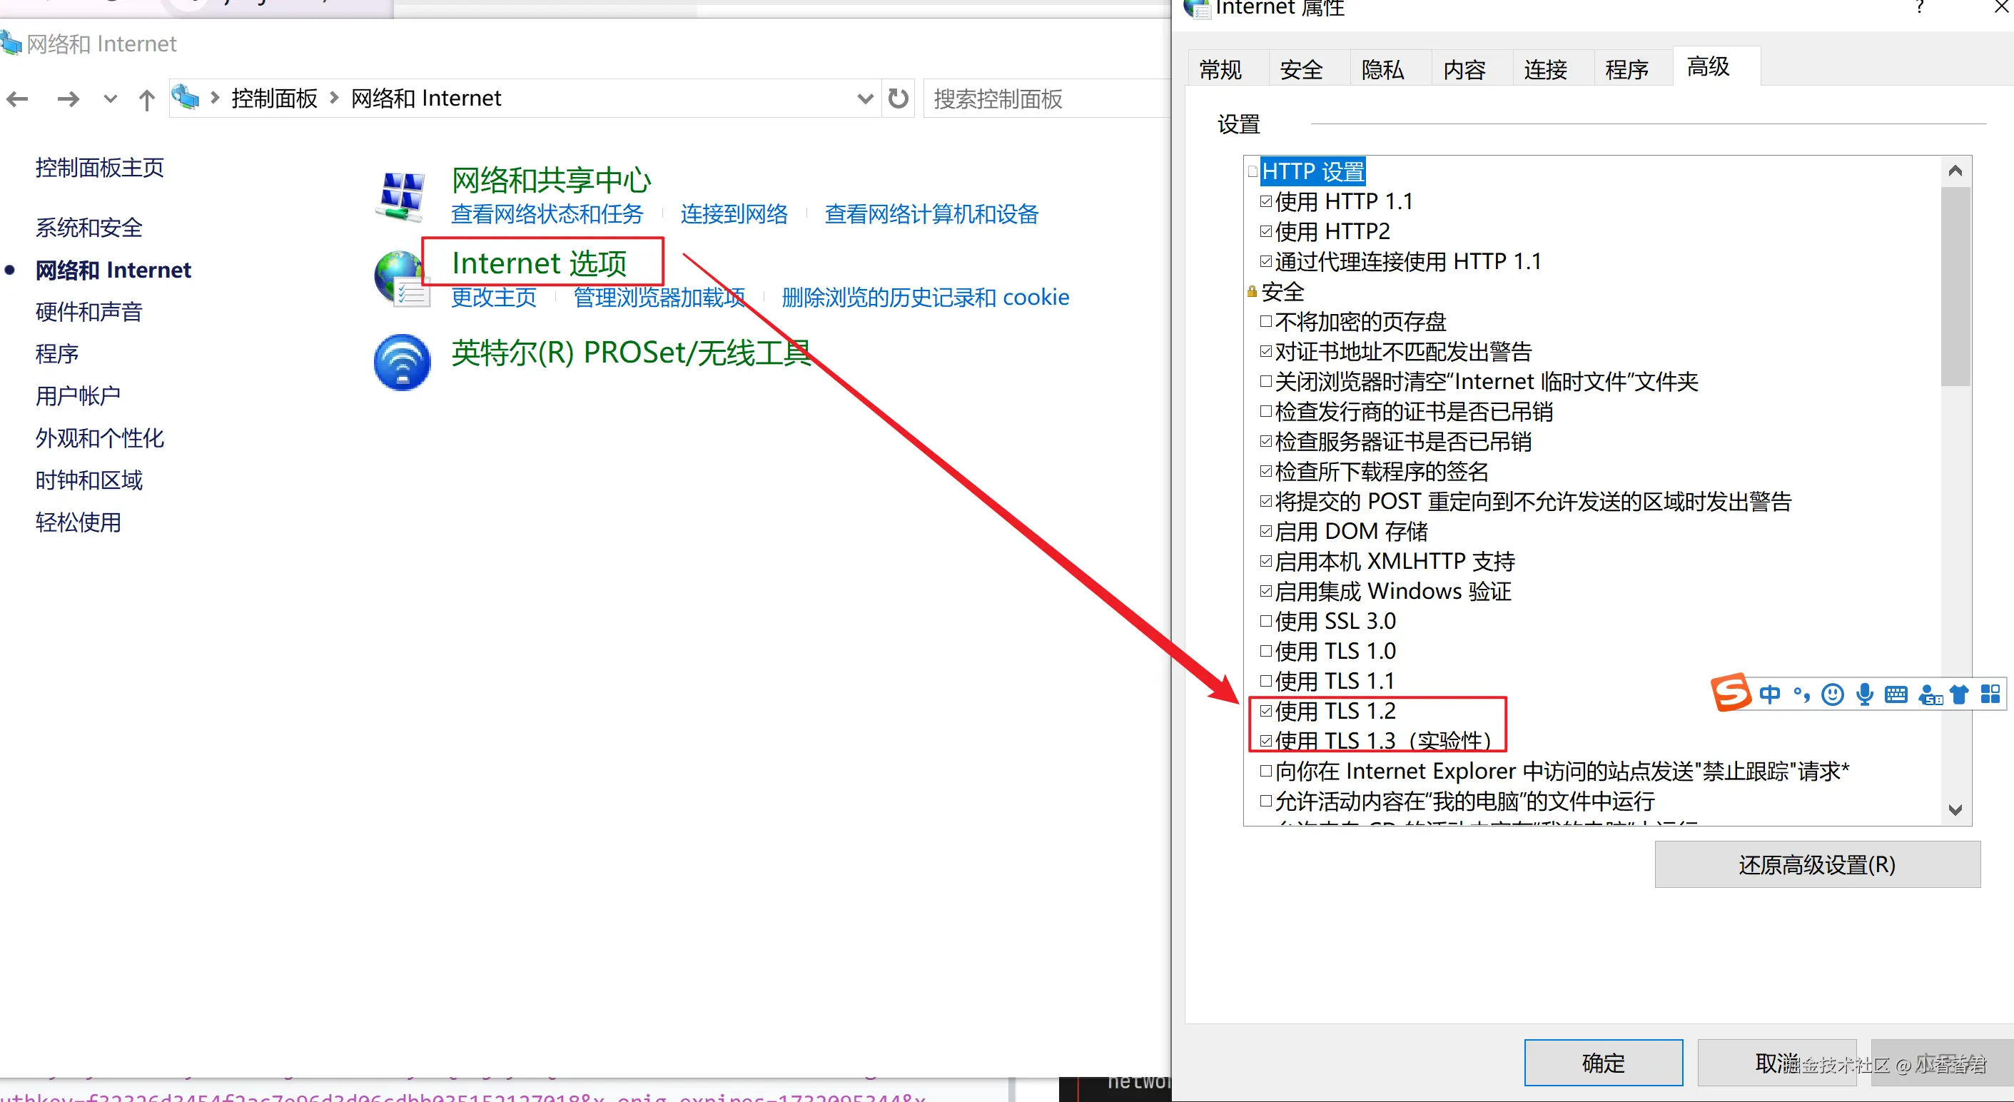Click the 确定 button

1603,1063
